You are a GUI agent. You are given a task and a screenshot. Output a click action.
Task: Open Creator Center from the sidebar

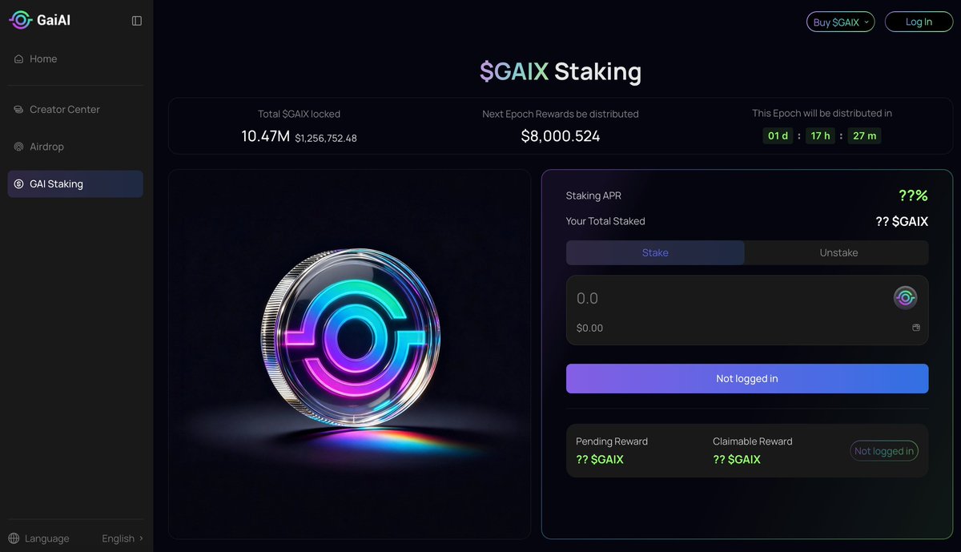coord(65,110)
